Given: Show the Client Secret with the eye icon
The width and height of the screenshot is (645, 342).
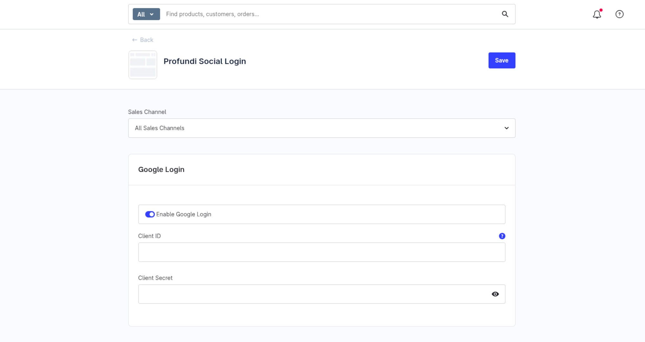Looking at the screenshot, I should (x=495, y=294).
